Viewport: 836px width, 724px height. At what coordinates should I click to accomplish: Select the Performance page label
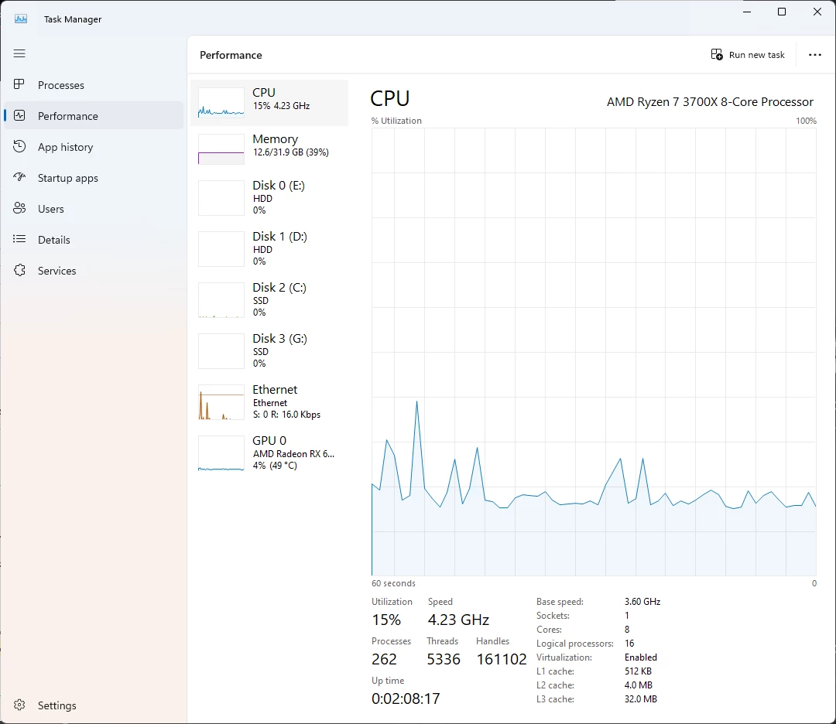[67, 116]
